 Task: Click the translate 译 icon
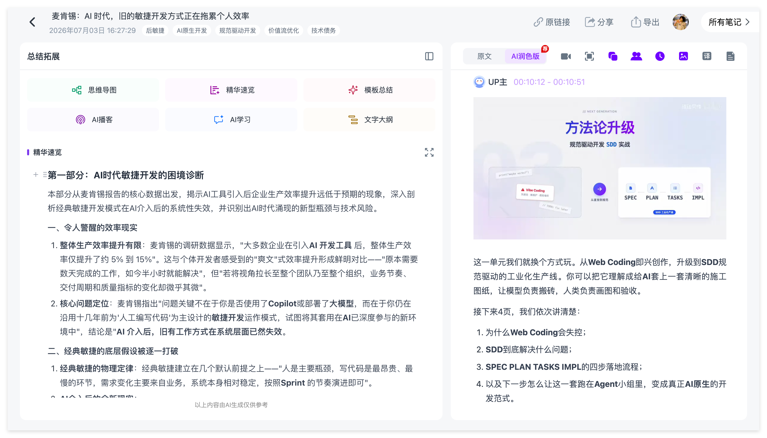click(706, 56)
